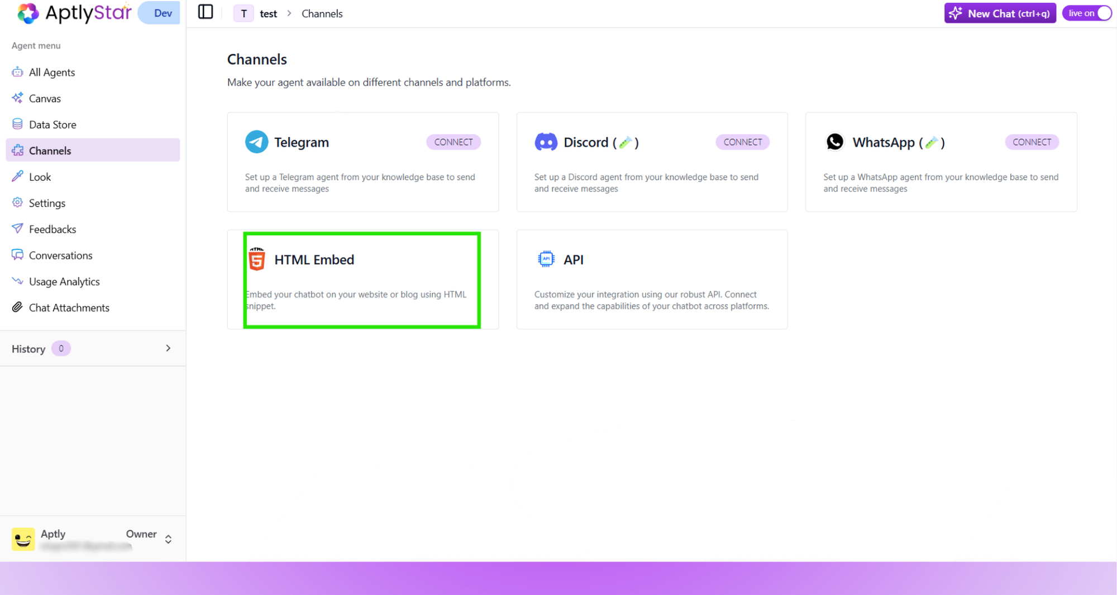1117x595 pixels.
Task: Expand the Discord channel options
Action: (x=742, y=142)
